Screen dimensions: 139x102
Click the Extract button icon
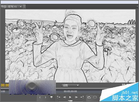tap(95, 97)
